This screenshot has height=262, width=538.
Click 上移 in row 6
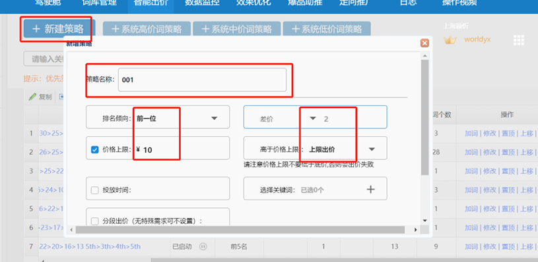(526, 228)
